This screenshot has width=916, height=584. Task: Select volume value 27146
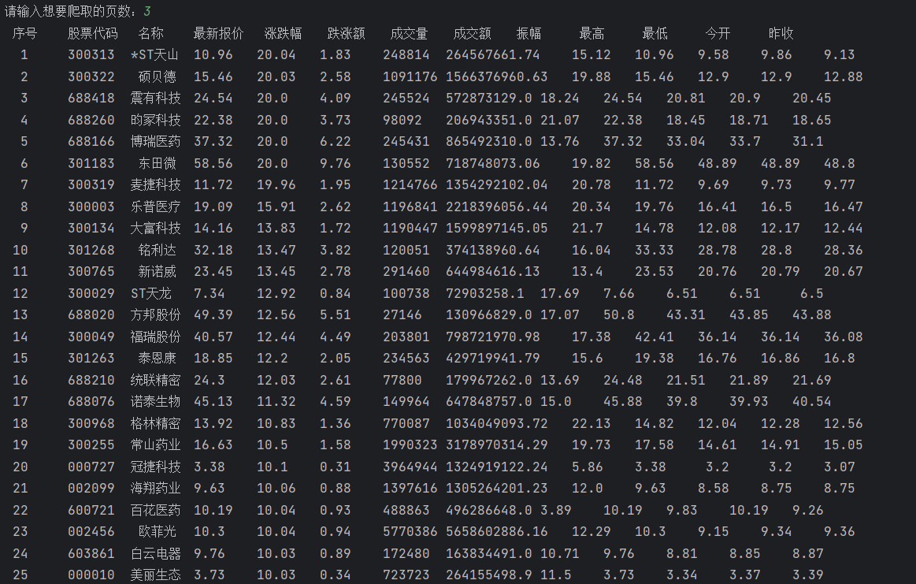[402, 315]
